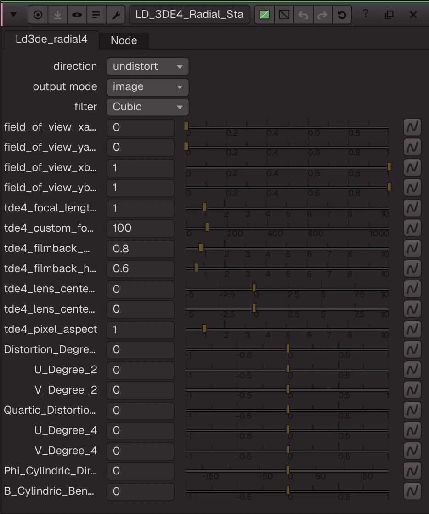Open the output mode dropdown showing image
Viewport: 429px width, 514px height.
(x=148, y=87)
